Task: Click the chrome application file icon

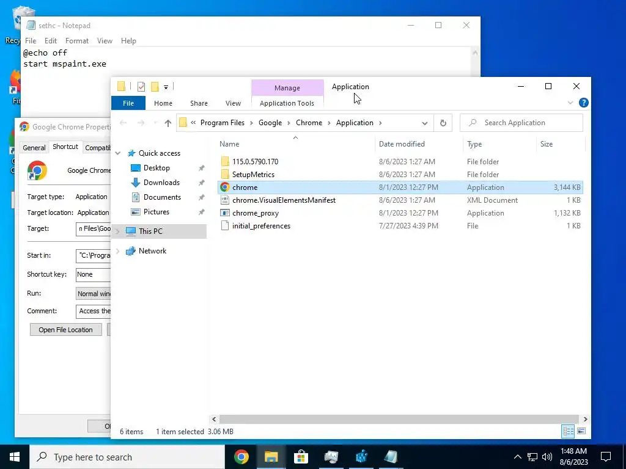Action: (x=225, y=187)
